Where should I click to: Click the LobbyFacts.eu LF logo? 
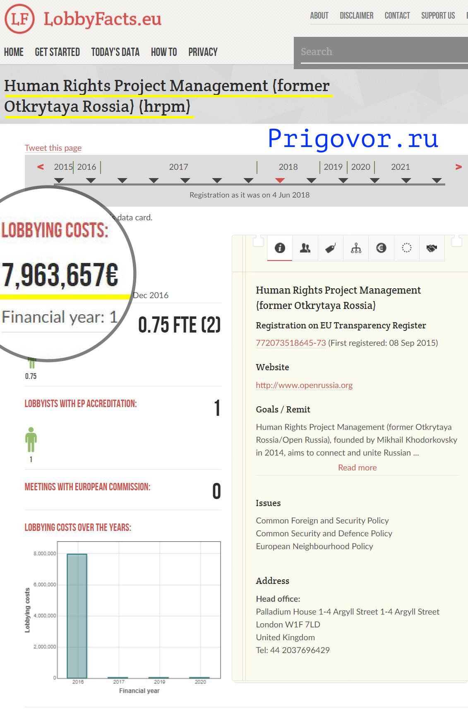click(x=19, y=19)
